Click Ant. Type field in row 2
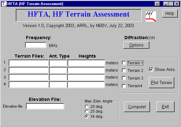The height and width of the screenshot is (127, 181). point(58,70)
